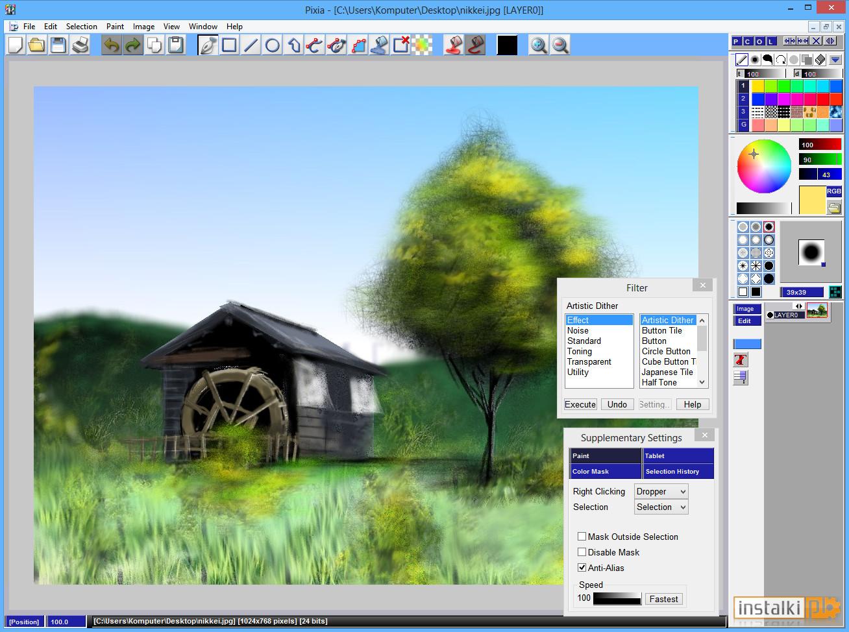Click the Save floppy disk icon

[x=58, y=45]
